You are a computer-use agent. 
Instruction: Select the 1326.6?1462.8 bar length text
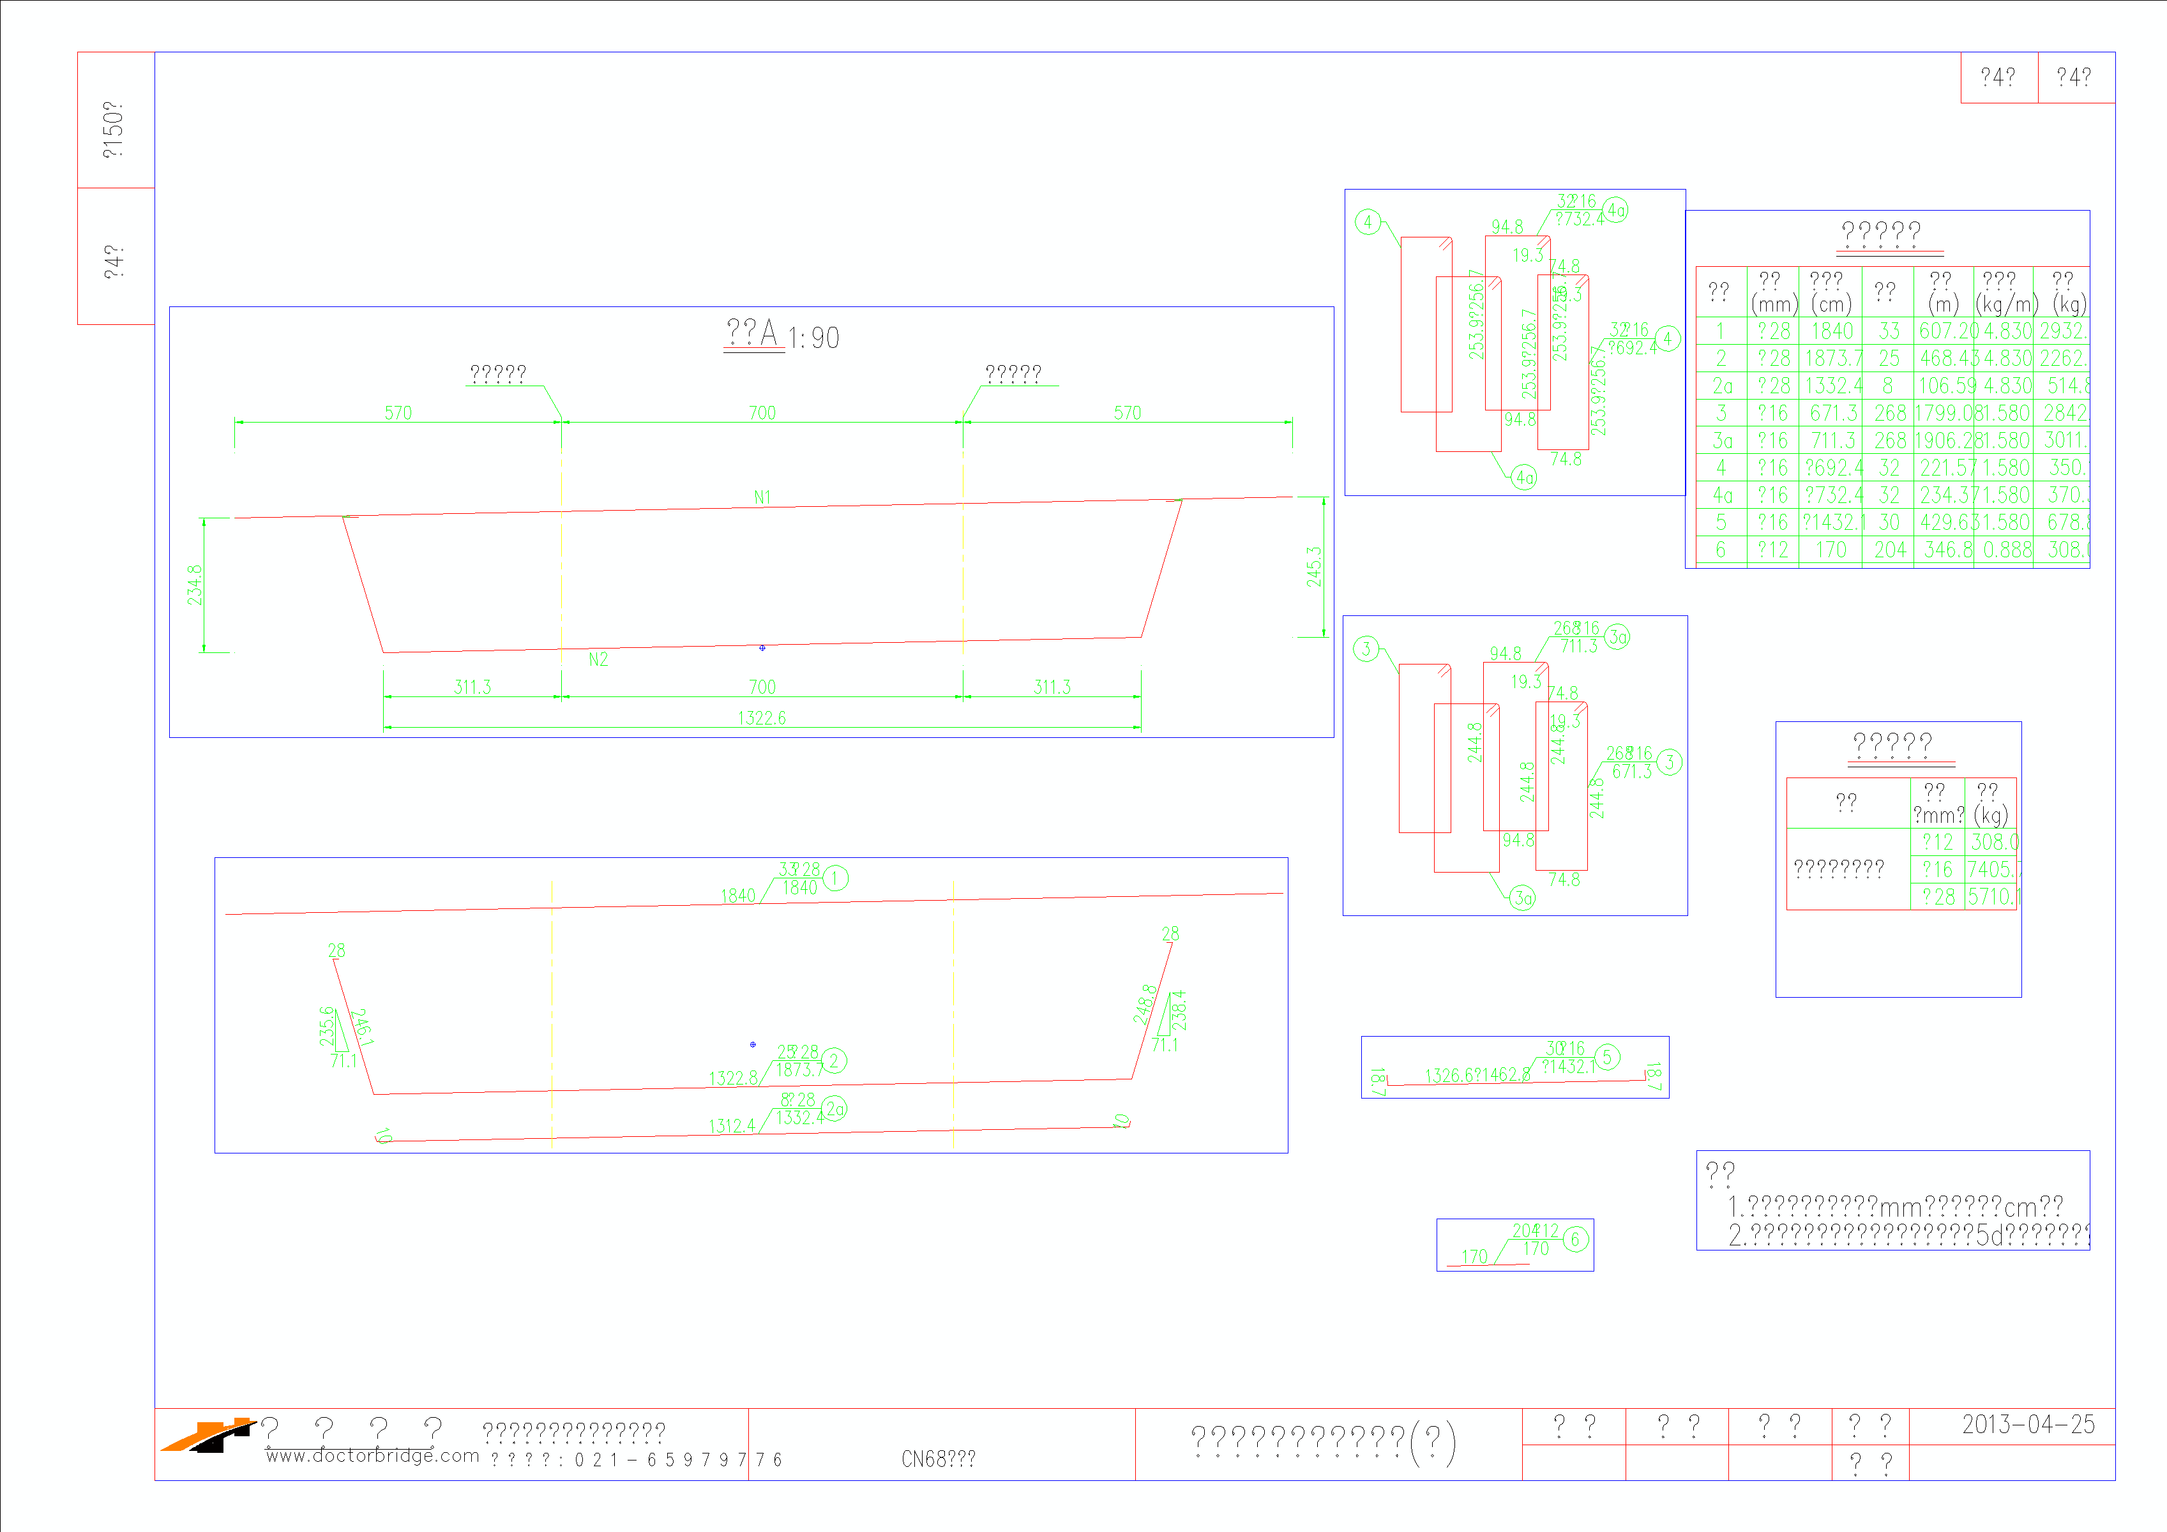point(1478,1076)
